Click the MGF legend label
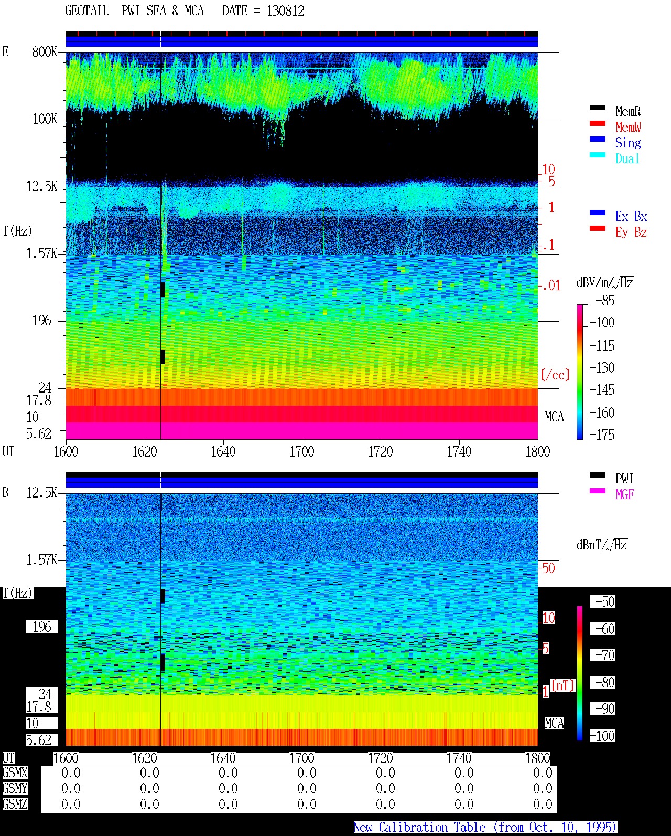The height and width of the screenshot is (836, 671). coord(624,494)
